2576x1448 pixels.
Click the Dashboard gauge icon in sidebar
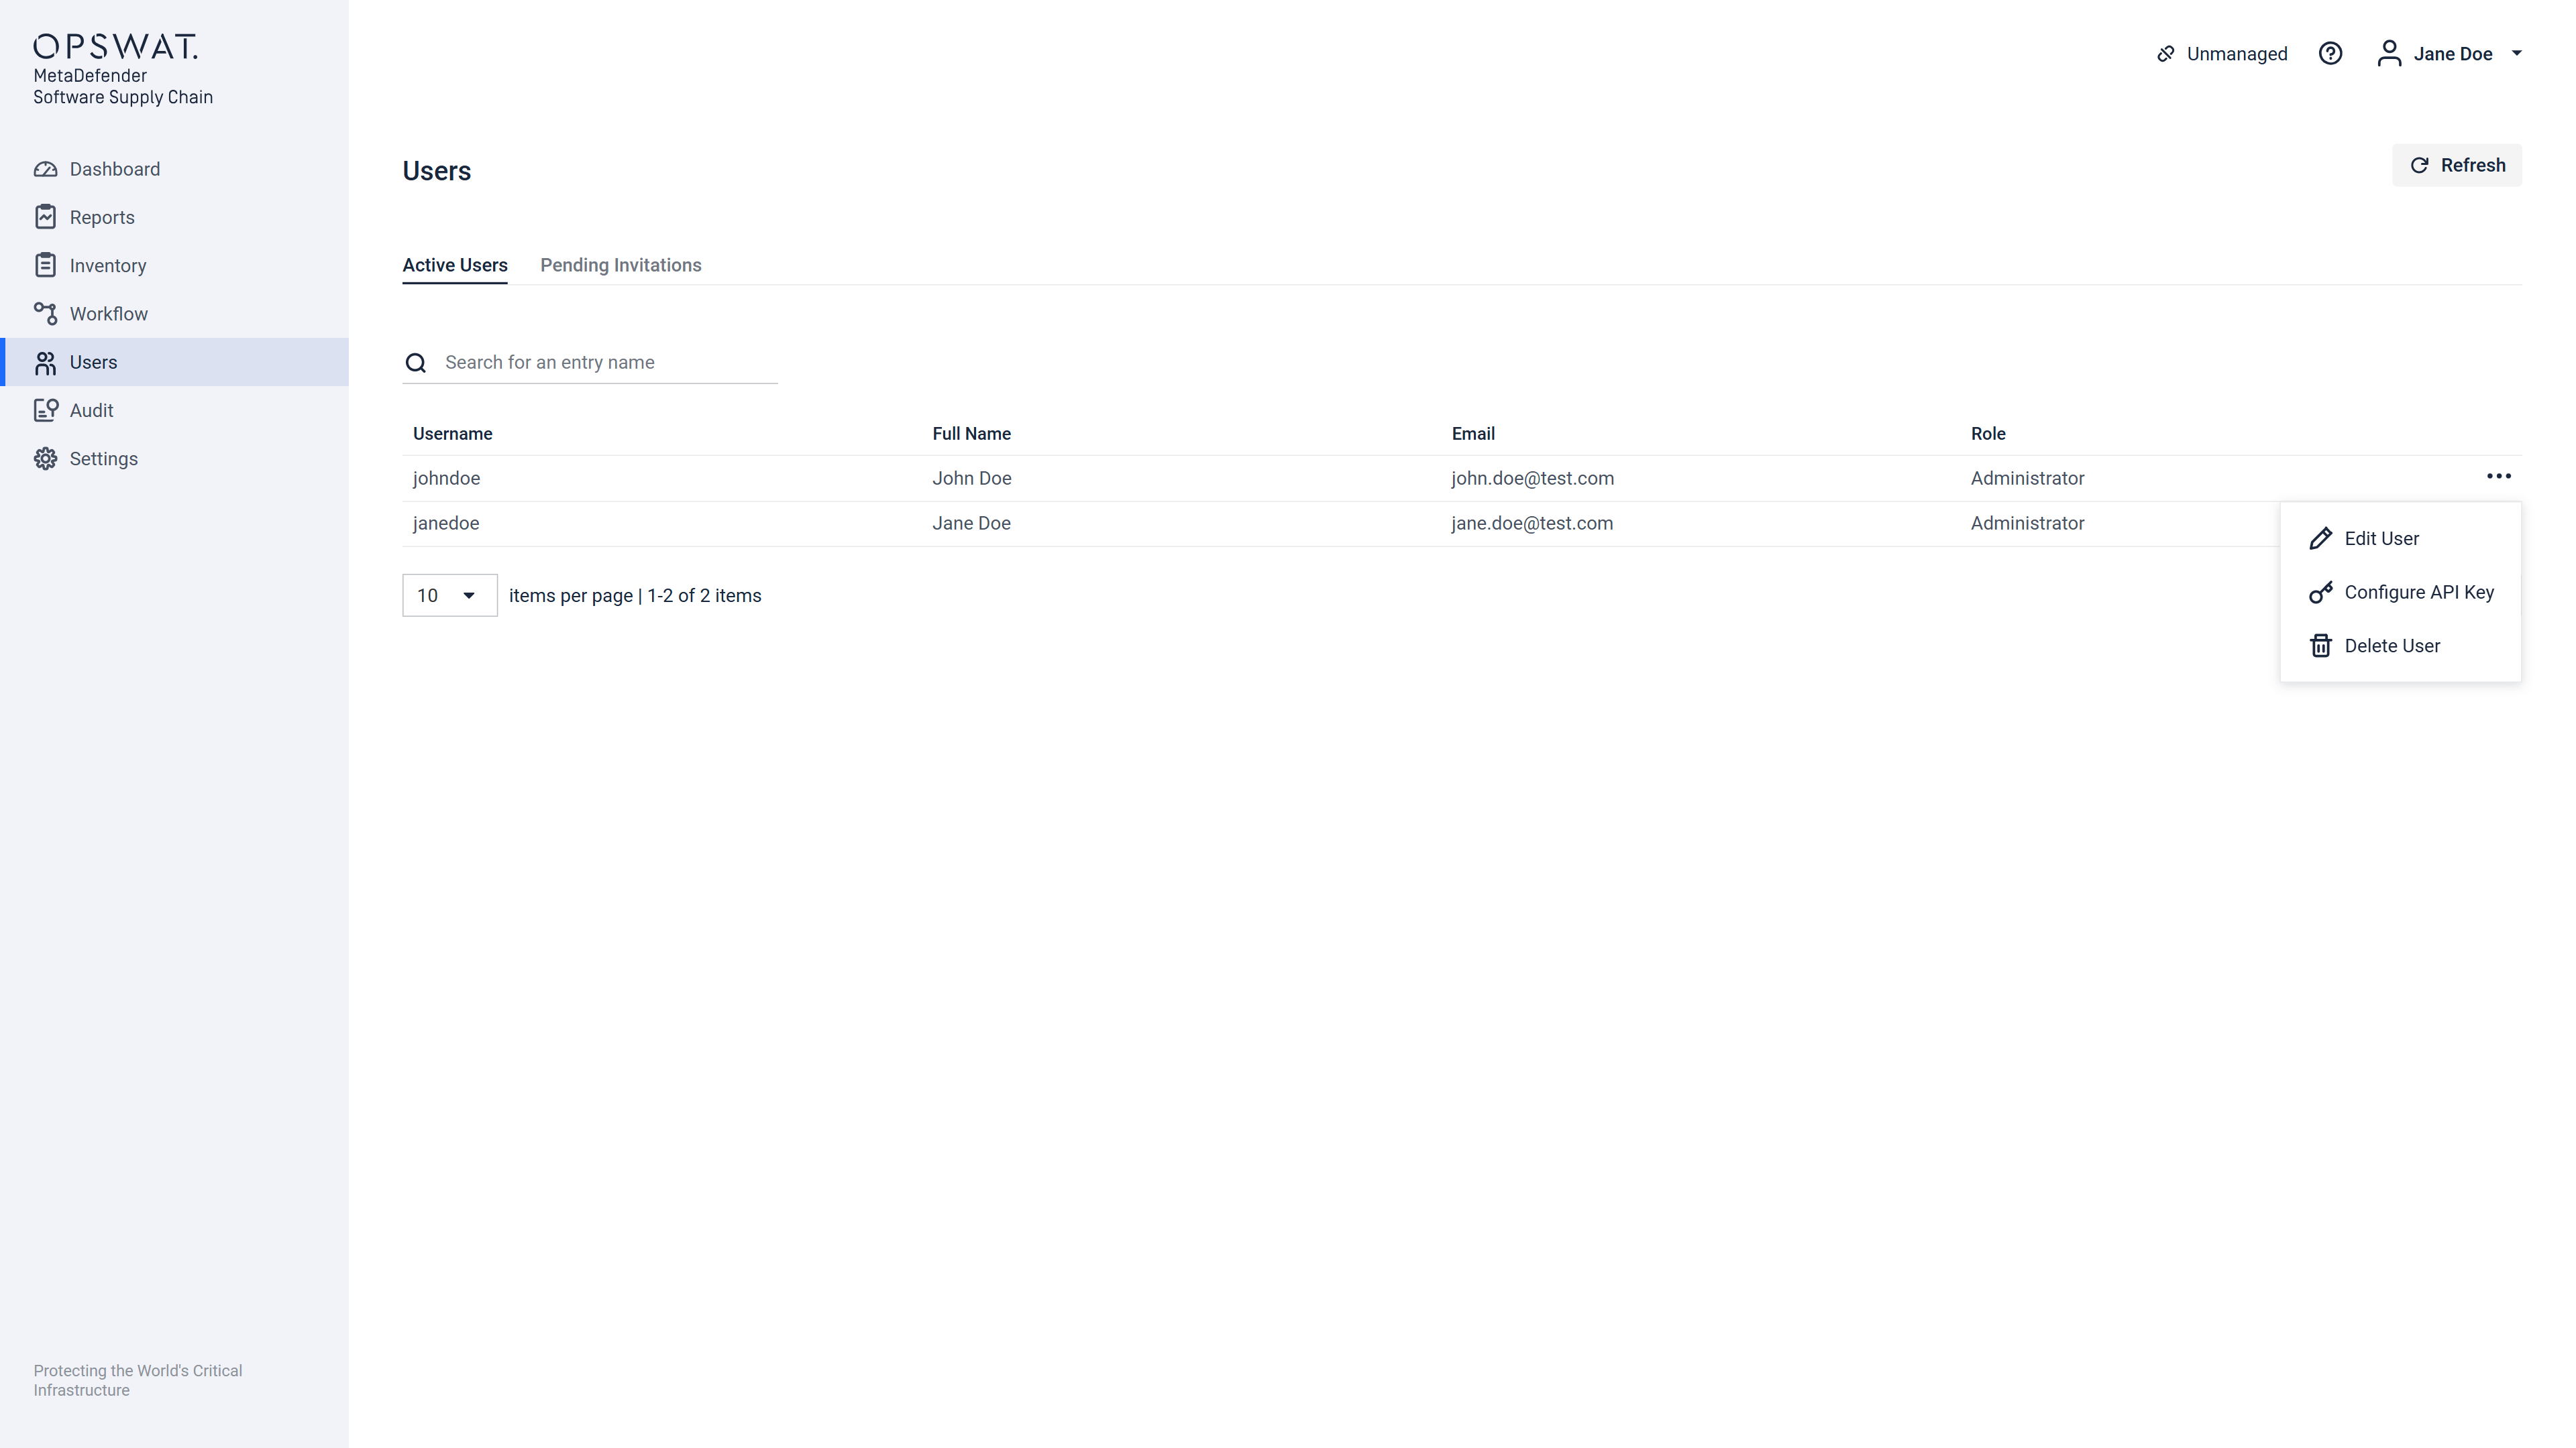click(x=45, y=169)
